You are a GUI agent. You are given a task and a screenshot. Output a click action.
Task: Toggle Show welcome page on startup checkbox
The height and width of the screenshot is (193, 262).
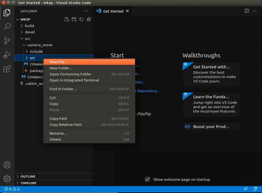pos(147,179)
